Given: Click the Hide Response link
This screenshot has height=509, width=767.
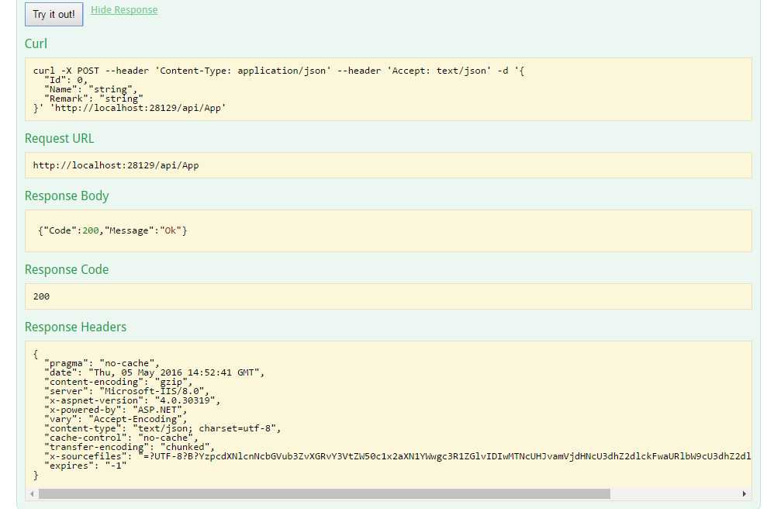Looking at the screenshot, I should pos(124,10).
